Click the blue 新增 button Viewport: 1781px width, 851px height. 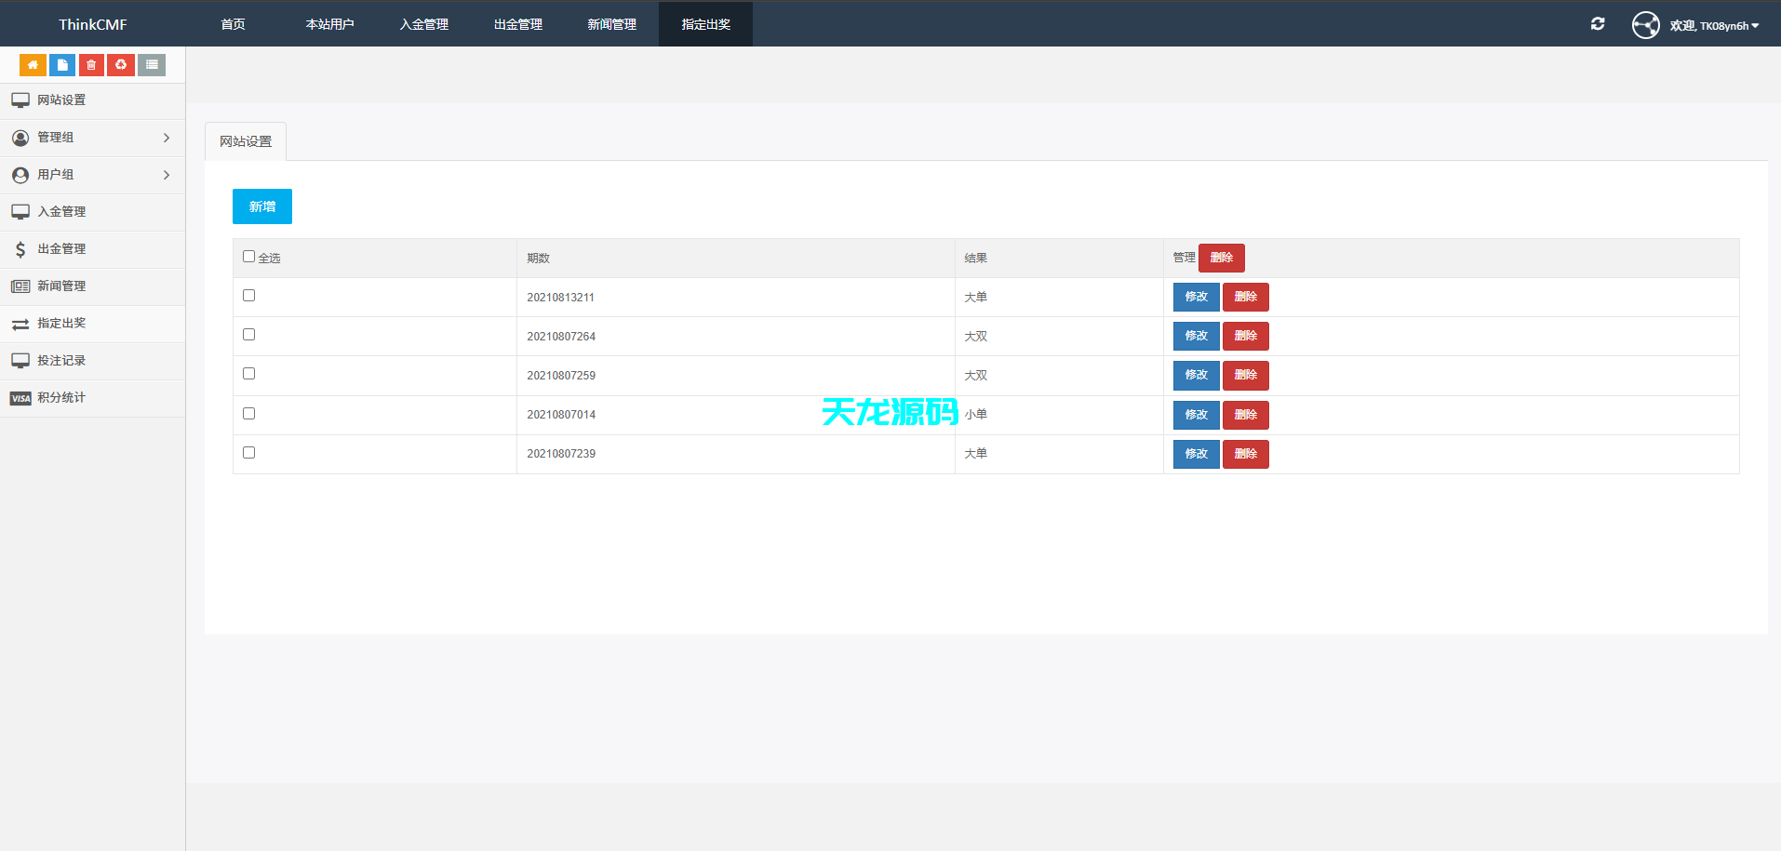[262, 206]
